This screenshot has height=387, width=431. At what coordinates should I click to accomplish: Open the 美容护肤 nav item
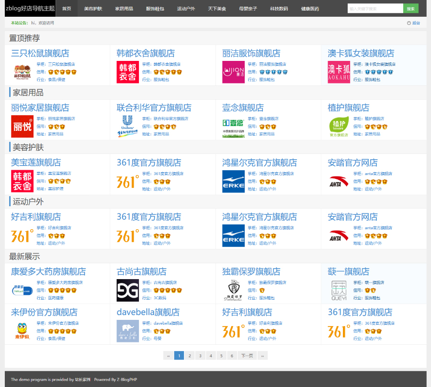[x=93, y=9]
